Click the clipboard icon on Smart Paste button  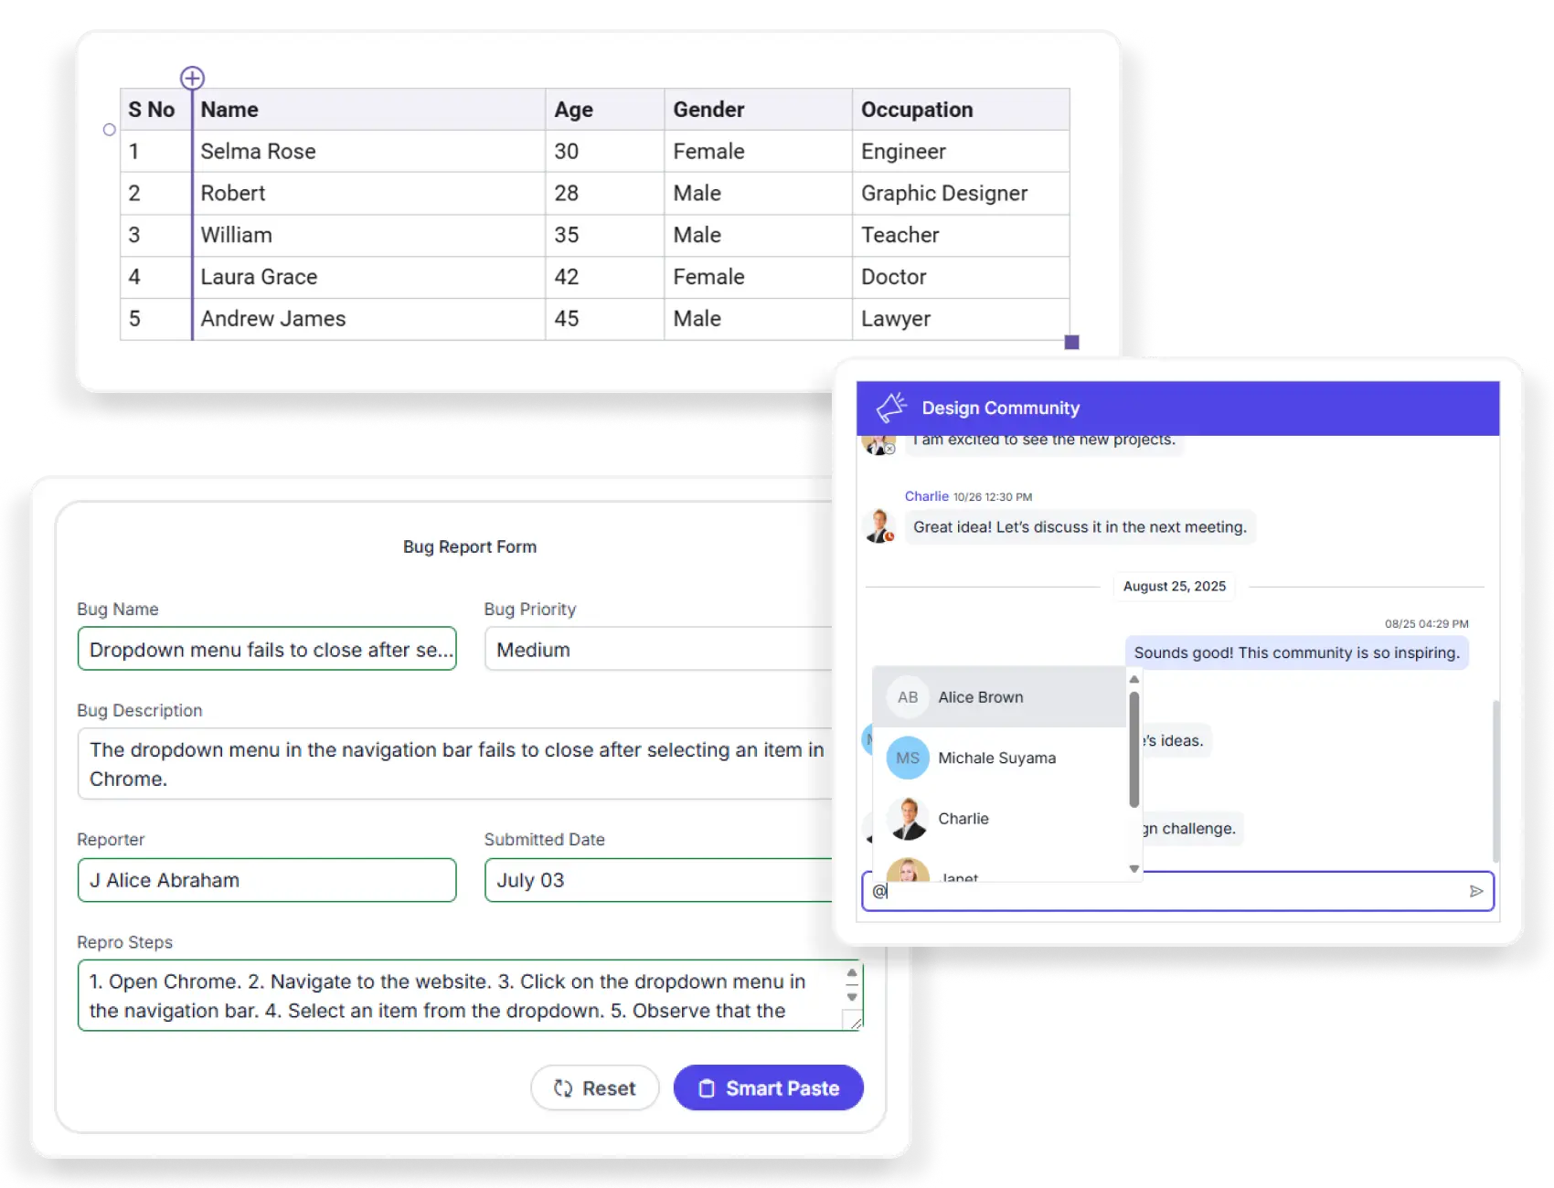click(707, 1088)
